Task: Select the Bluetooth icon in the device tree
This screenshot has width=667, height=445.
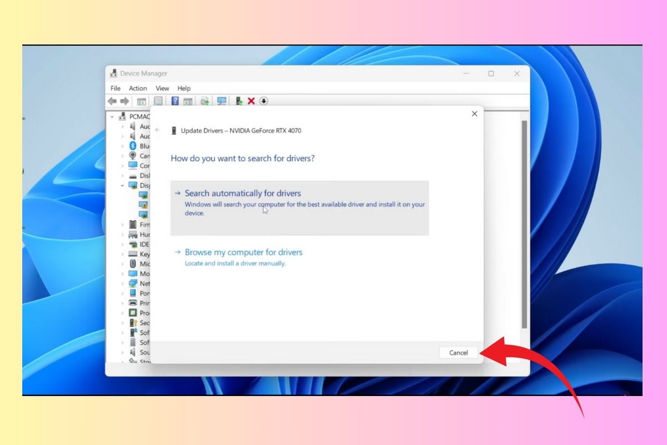Action: (x=133, y=146)
